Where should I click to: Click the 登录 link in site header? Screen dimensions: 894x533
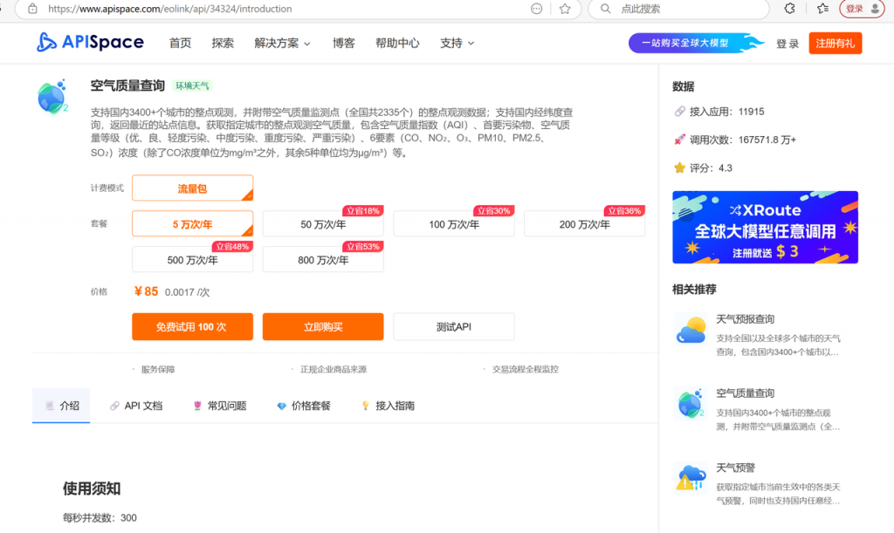click(x=787, y=44)
